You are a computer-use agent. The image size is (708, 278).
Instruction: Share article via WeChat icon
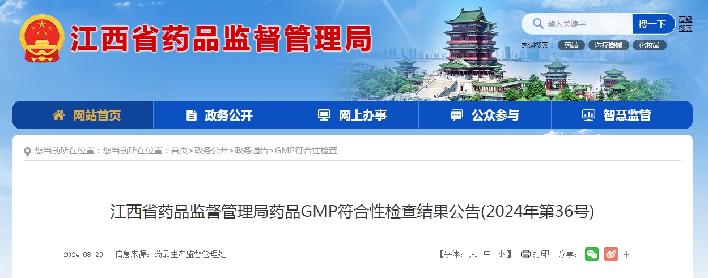coord(592,254)
